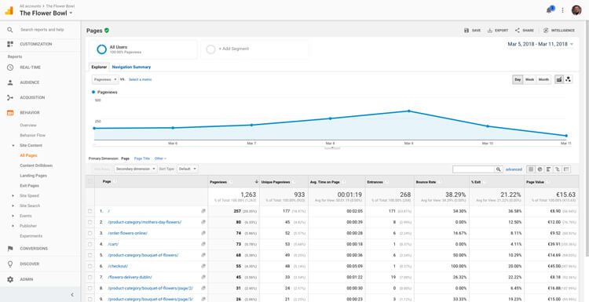Click the Real-Time clock icon
Viewport: 589px width, 302px height.
(10, 67)
